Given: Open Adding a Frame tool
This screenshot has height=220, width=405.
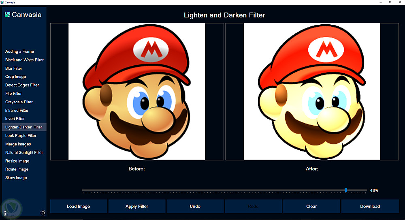Looking at the screenshot, I should (19, 51).
